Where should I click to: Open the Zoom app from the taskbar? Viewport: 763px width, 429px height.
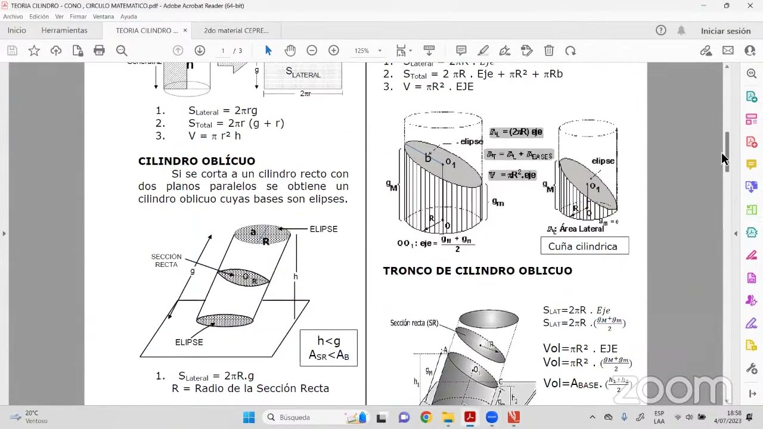click(492, 417)
